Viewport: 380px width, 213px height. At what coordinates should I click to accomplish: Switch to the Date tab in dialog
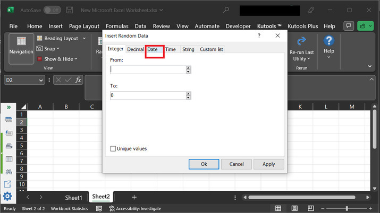[x=153, y=49]
